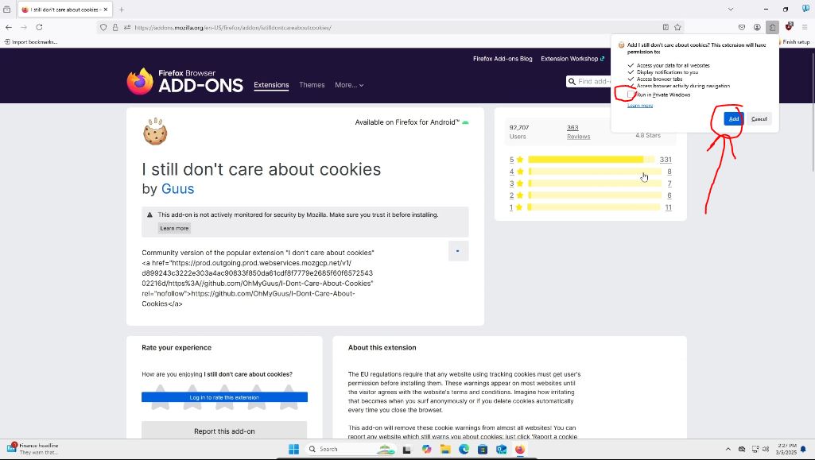
Task: Click Cancel in the permission popup
Action: (759, 119)
